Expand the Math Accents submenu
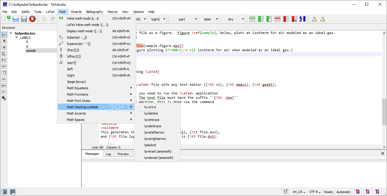 click(96, 113)
